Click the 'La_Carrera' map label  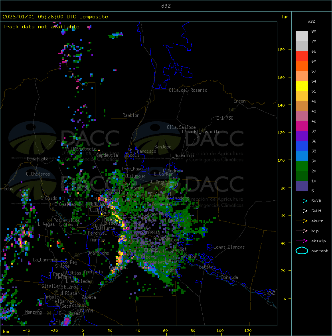coord(45,260)
